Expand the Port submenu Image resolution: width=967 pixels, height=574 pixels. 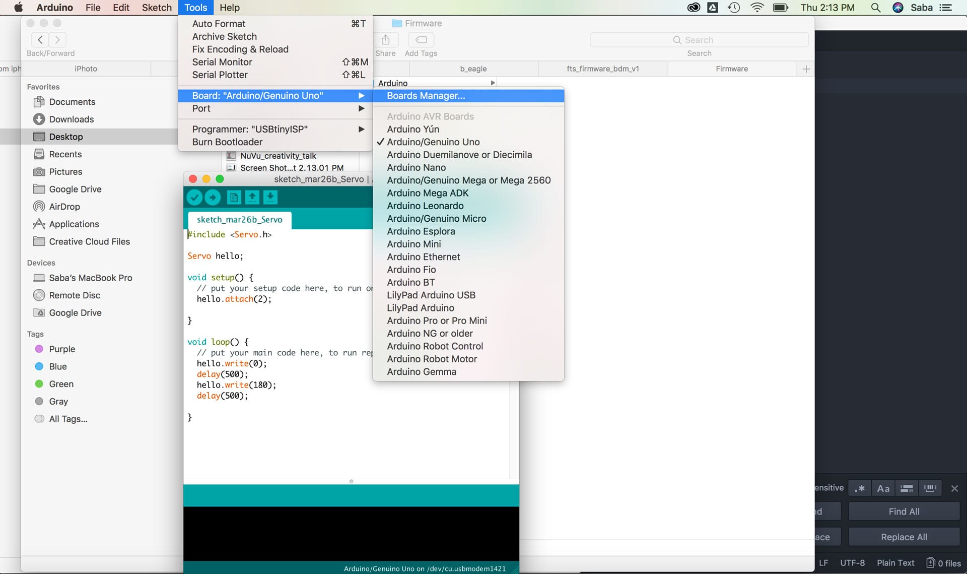point(275,108)
